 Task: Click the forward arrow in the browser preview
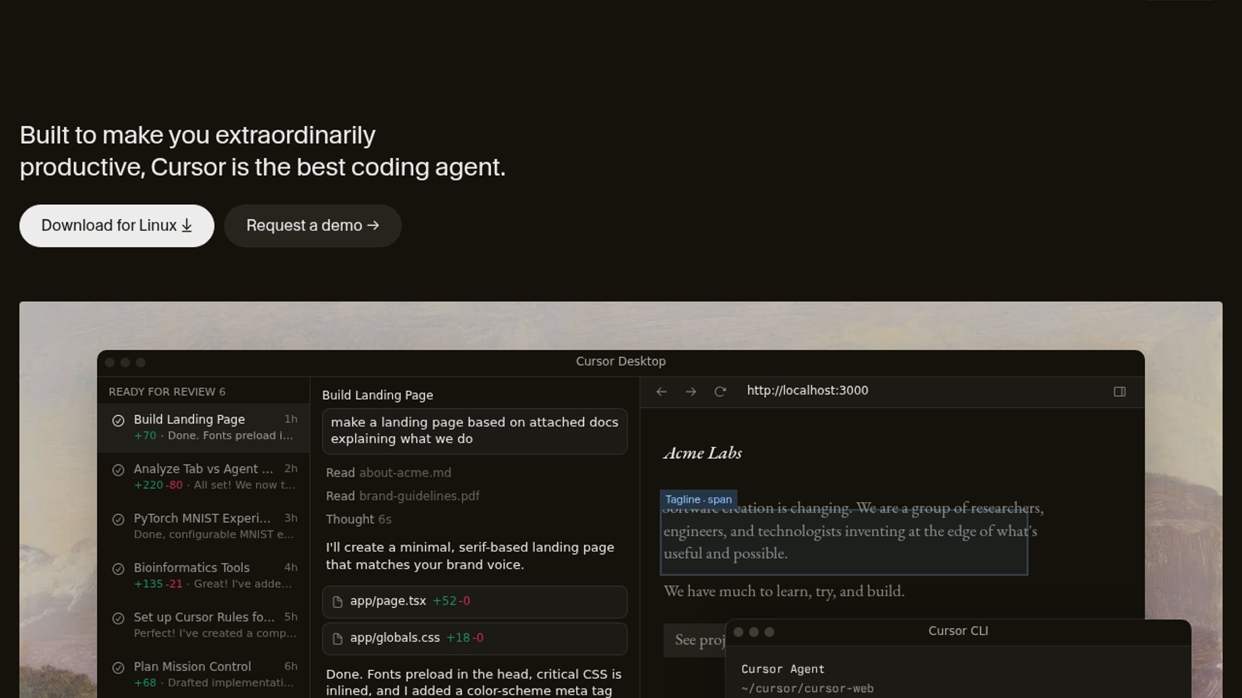(691, 392)
